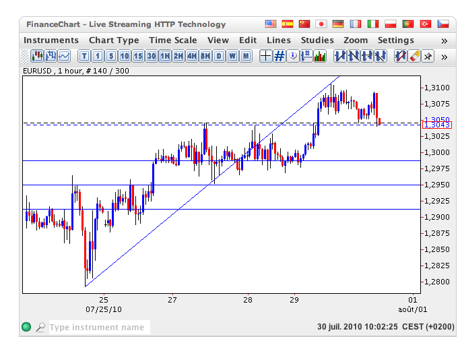Switch language with the Czech flag
This screenshot has height=341, width=460.
pyautogui.click(x=443, y=24)
